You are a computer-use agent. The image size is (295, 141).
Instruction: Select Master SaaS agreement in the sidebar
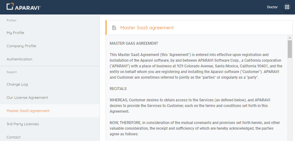coord(28,111)
